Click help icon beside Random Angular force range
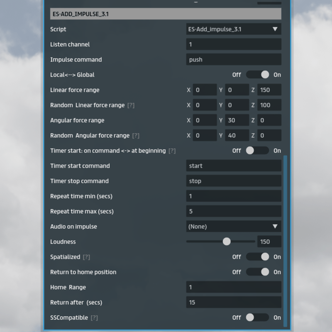 point(136,136)
